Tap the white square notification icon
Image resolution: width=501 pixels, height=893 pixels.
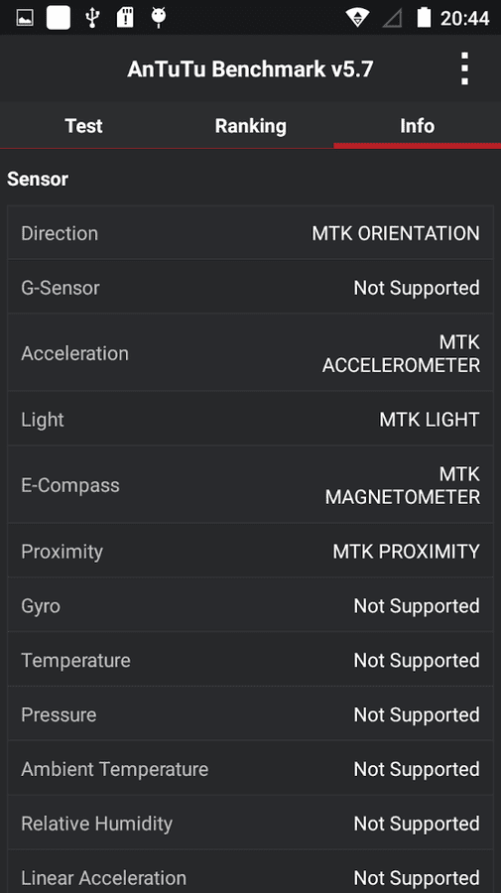(x=59, y=18)
